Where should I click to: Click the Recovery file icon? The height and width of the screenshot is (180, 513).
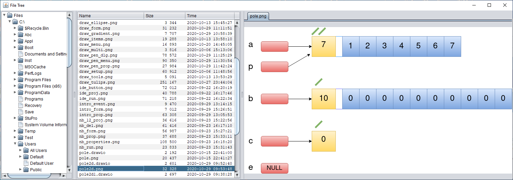[x=20, y=106]
